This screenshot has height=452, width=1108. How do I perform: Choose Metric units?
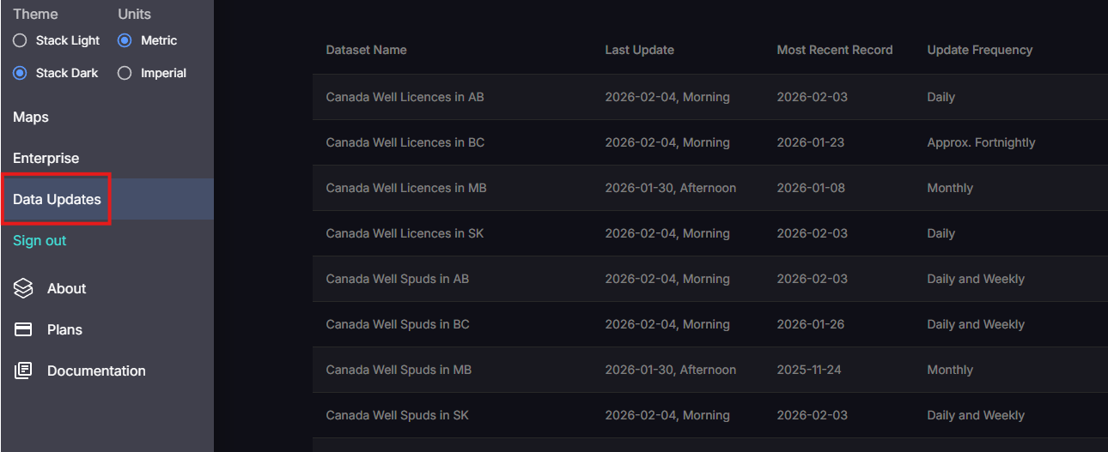click(x=125, y=40)
